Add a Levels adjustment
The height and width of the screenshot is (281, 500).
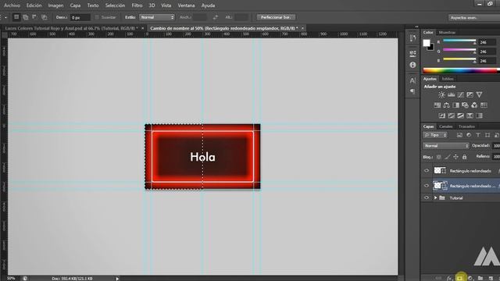click(x=452, y=94)
